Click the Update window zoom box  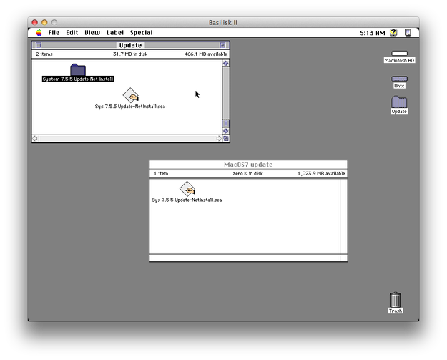[x=222, y=45]
